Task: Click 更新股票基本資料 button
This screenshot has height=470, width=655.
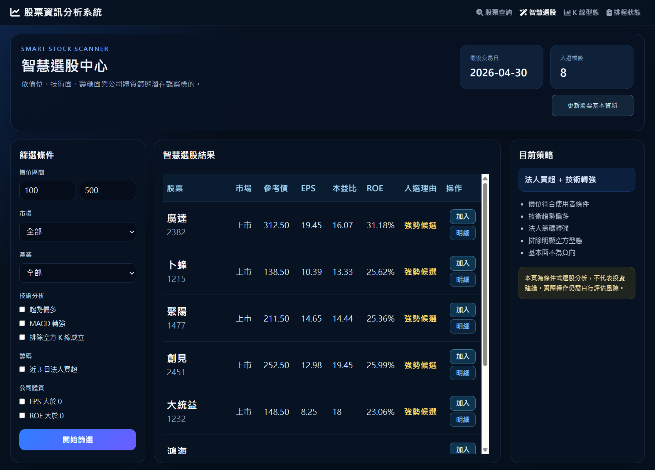Action: point(592,106)
